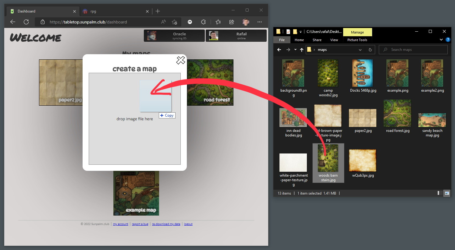Select the Dashboard tab
Image resolution: width=455 pixels, height=250 pixels.
coord(43,11)
